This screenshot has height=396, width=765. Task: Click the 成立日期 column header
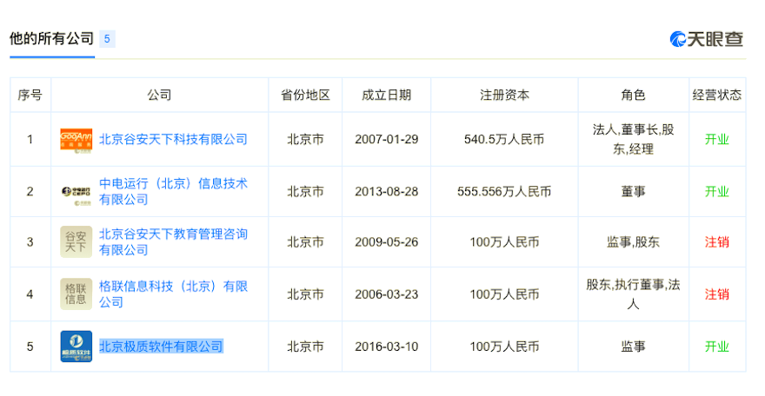(x=386, y=95)
